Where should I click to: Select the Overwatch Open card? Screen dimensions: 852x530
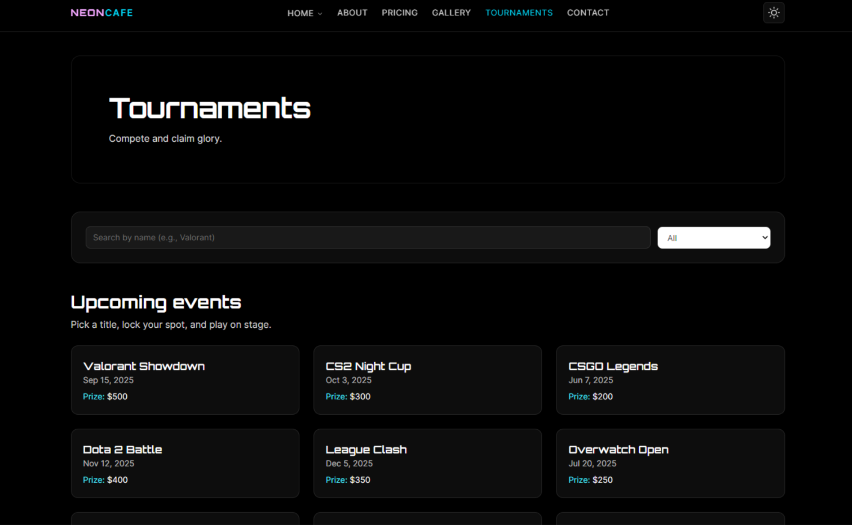click(670, 463)
